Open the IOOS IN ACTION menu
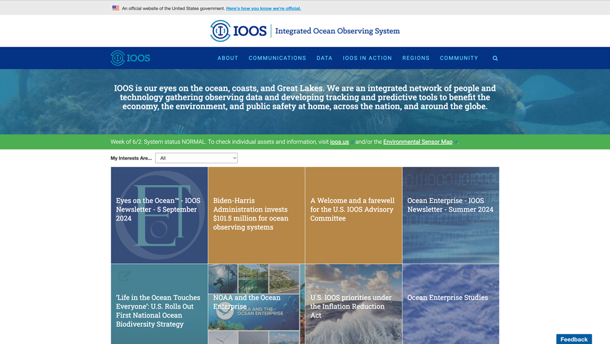The image size is (610, 344). [x=367, y=58]
